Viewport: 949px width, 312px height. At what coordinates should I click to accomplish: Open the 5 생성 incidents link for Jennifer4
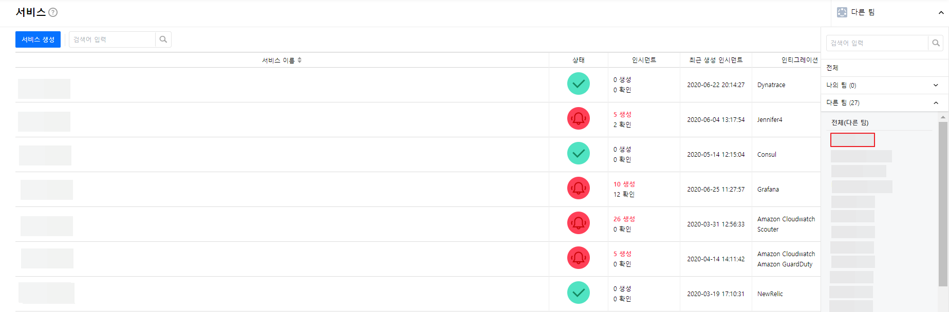coord(622,114)
